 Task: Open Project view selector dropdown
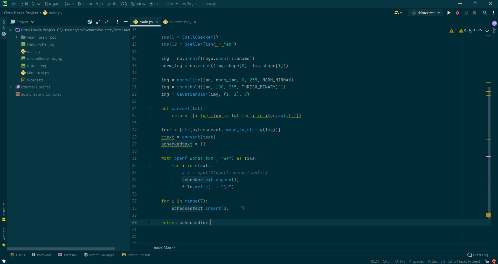tap(22, 22)
